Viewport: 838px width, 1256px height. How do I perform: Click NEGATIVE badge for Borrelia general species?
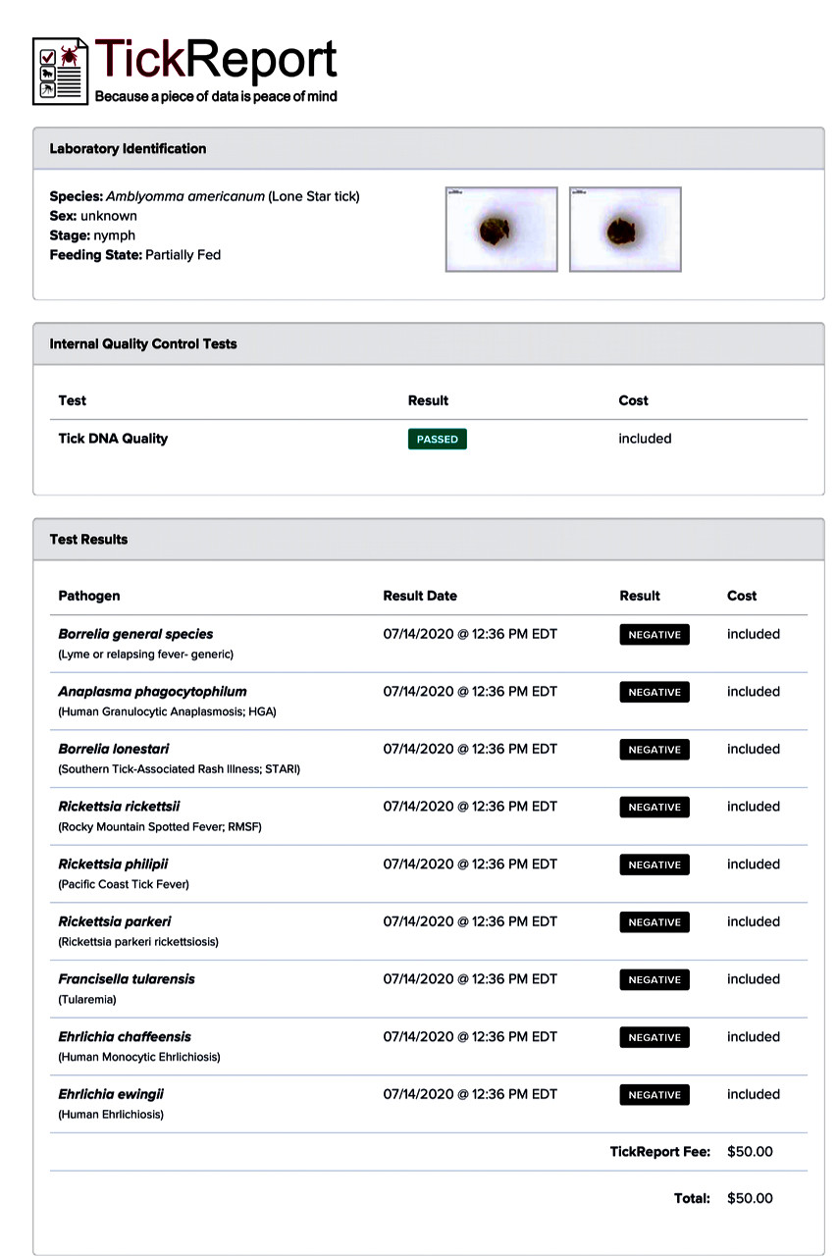coord(655,635)
